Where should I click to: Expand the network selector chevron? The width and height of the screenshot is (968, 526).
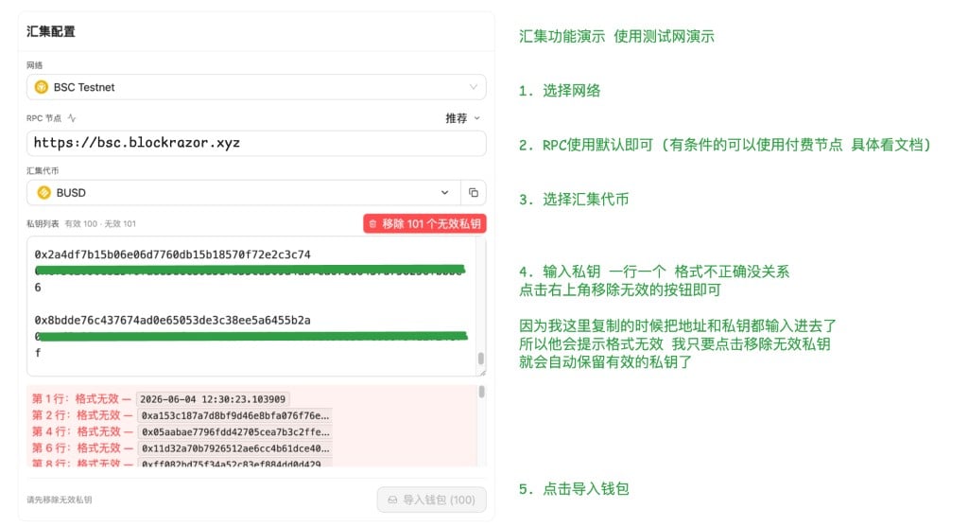[474, 87]
